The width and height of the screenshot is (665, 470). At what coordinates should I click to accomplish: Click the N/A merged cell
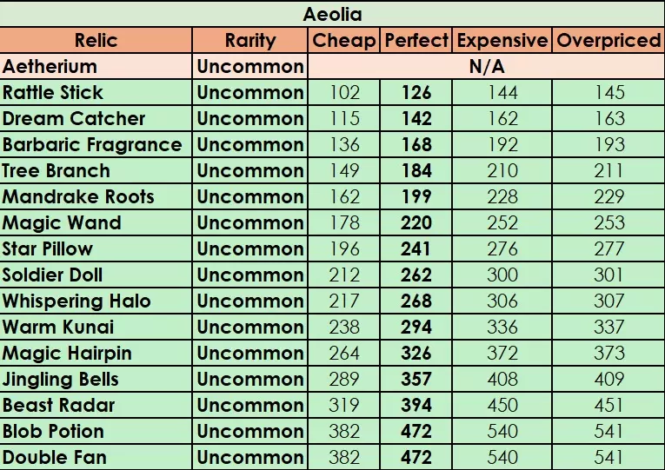click(x=486, y=66)
